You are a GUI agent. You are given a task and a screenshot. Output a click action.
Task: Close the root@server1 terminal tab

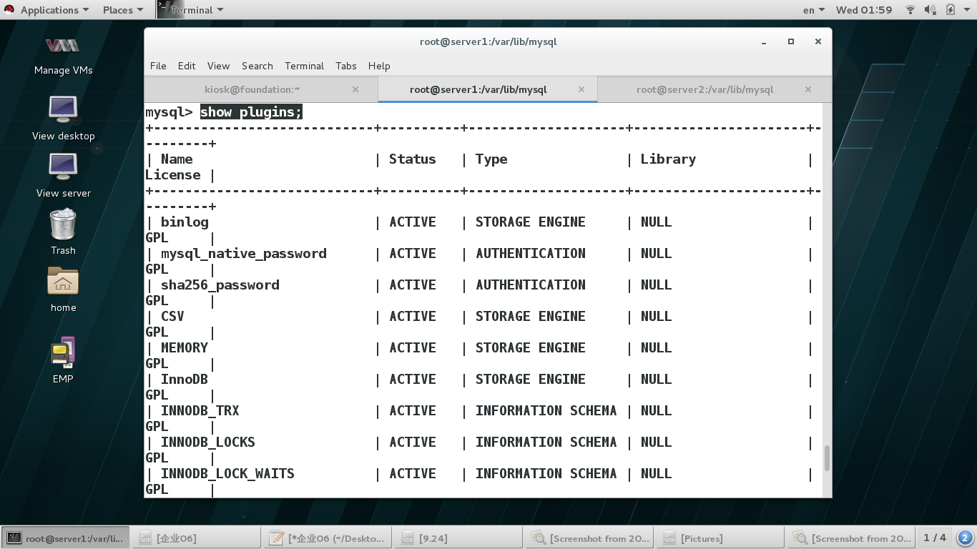point(581,89)
